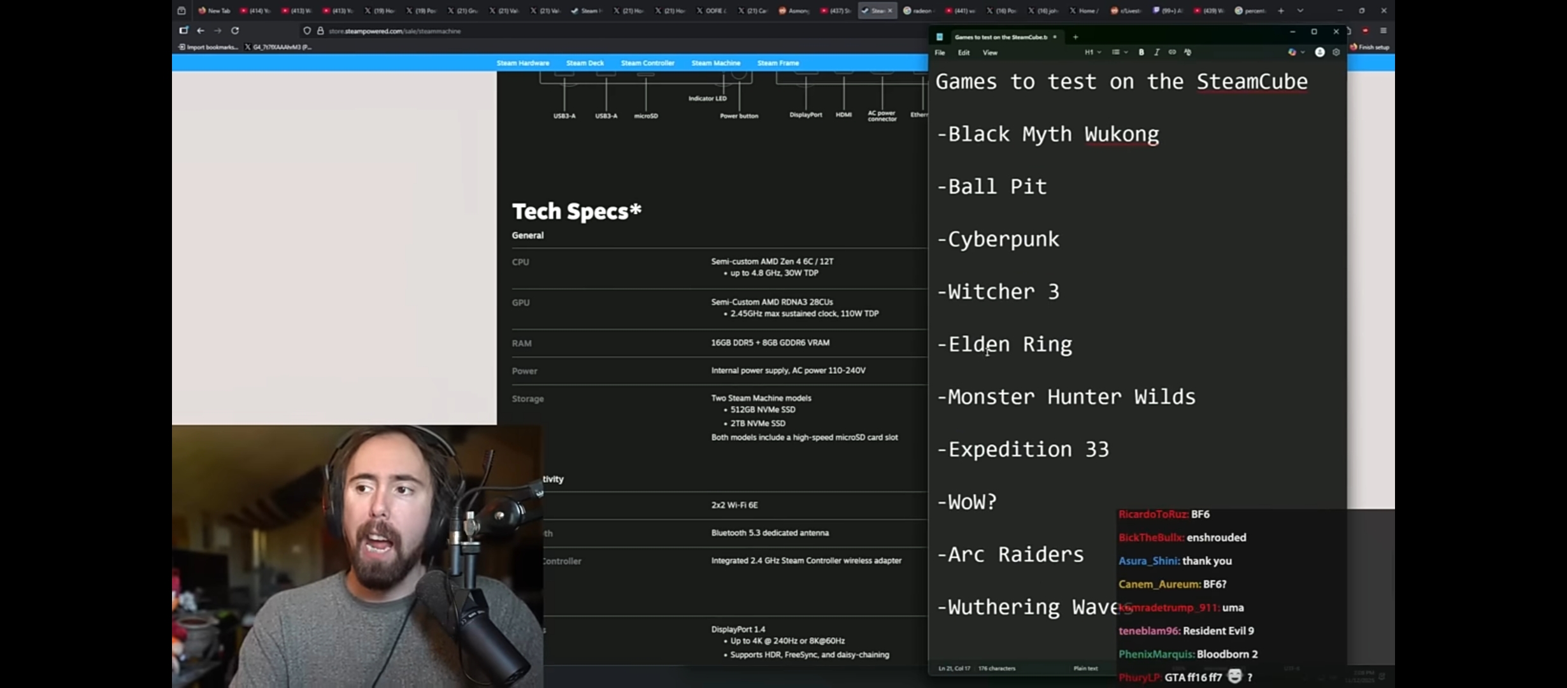Screen dimensions: 1567x688
Task: Click the account profile icon in Notepad
Action: (x=1320, y=52)
